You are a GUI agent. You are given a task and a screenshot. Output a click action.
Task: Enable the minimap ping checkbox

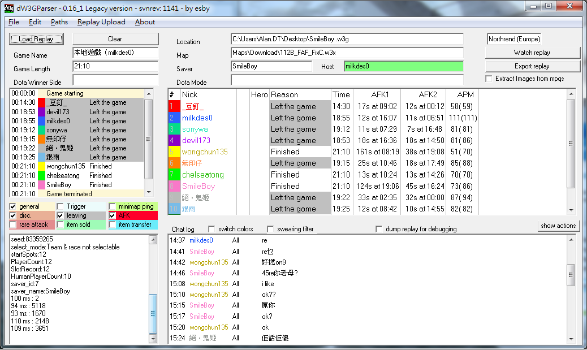click(x=112, y=206)
